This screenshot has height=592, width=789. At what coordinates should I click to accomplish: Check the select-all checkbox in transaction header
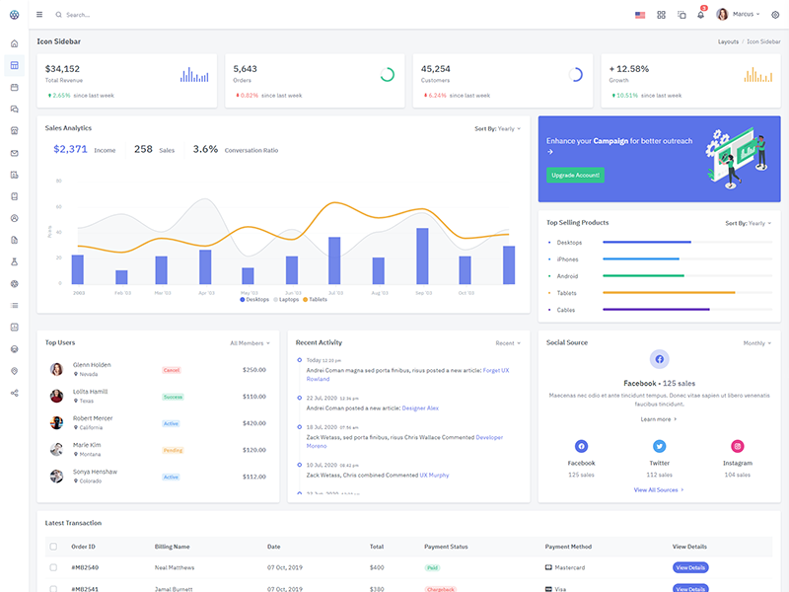pos(53,546)
